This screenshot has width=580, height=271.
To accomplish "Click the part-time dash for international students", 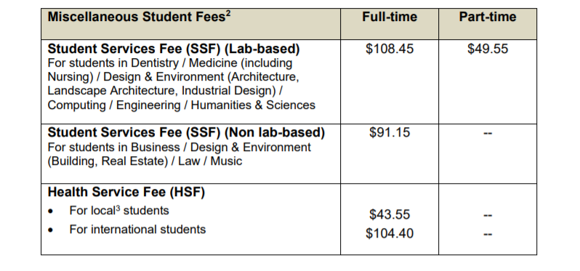I will tap(488, 234).
